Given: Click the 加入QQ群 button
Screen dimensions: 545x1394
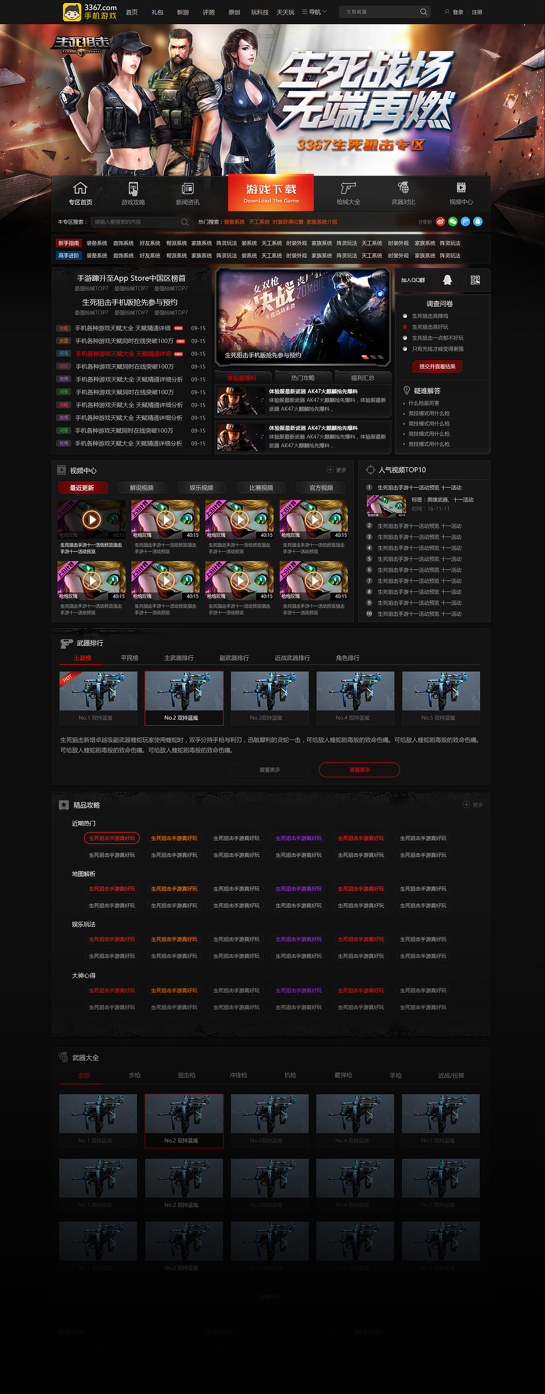Looking at the screenshot, I should (x=413, y=280).
